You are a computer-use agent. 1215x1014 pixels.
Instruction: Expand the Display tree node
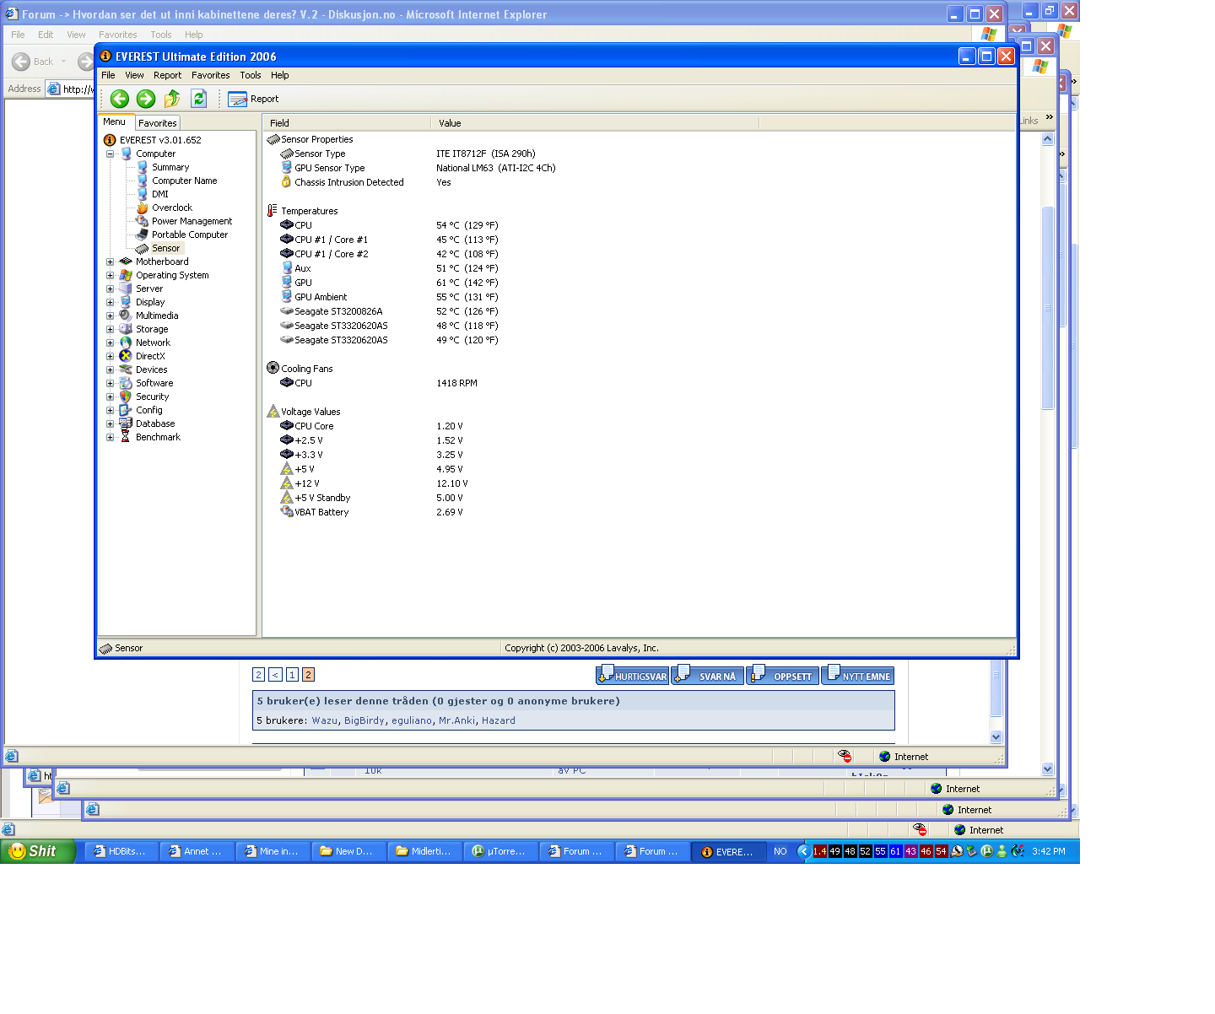(x=110, y=302)
